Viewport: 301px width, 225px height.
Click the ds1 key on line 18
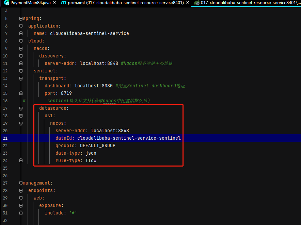click(x=49, y=116)
